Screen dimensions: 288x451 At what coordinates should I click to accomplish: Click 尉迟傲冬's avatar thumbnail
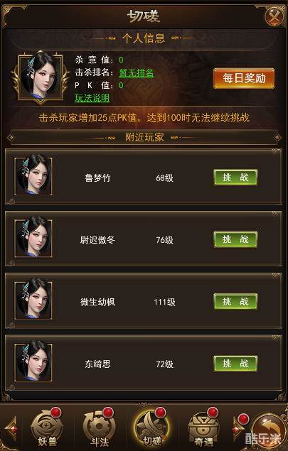click(x=33, y=238)
